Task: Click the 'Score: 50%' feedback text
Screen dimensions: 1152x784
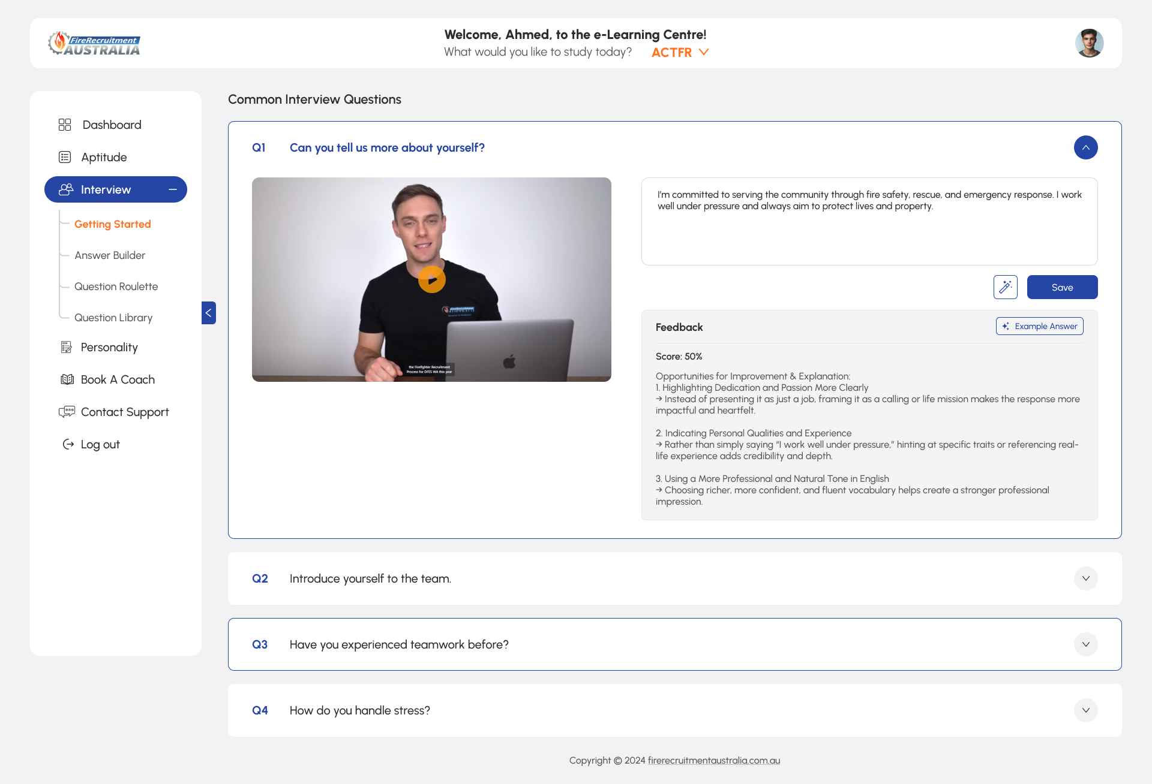Action: click(x=679, y=356)
